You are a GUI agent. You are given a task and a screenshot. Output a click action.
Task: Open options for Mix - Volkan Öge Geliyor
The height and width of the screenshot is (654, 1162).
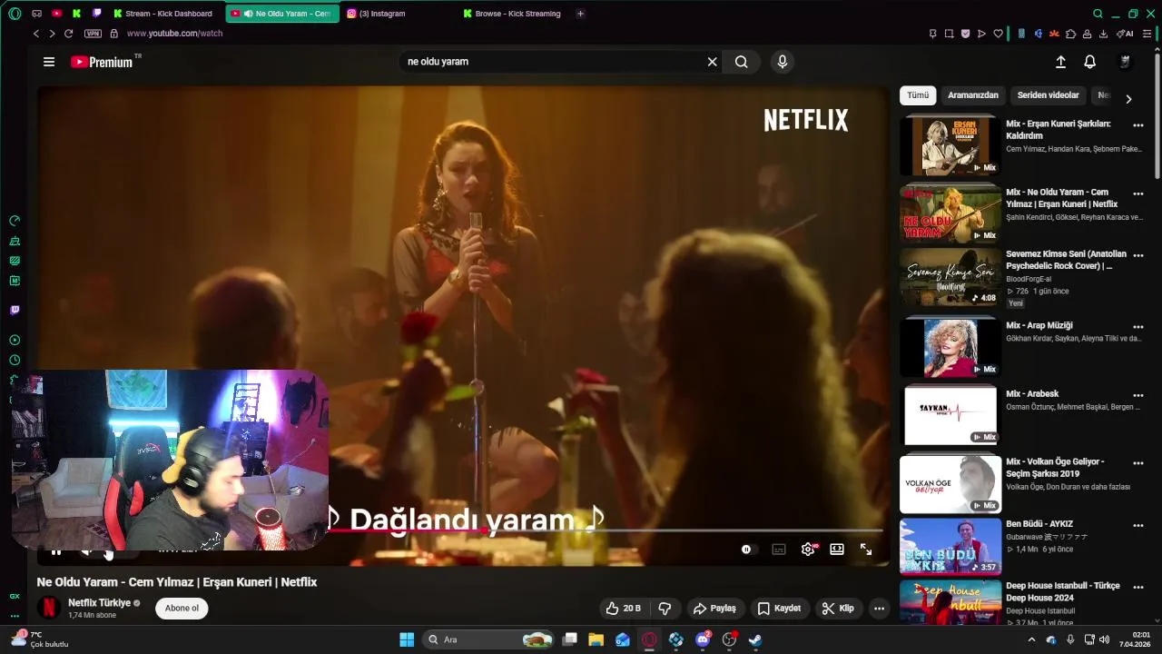[x=1138, y=463]
